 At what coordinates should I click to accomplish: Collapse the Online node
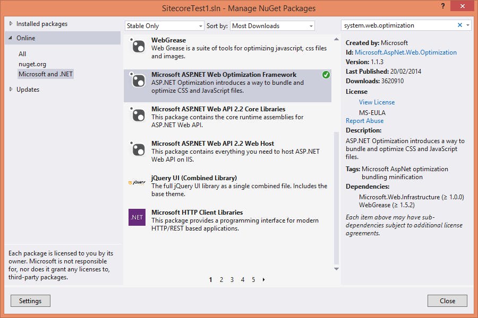pyautogui.click(x=11, y=38)
